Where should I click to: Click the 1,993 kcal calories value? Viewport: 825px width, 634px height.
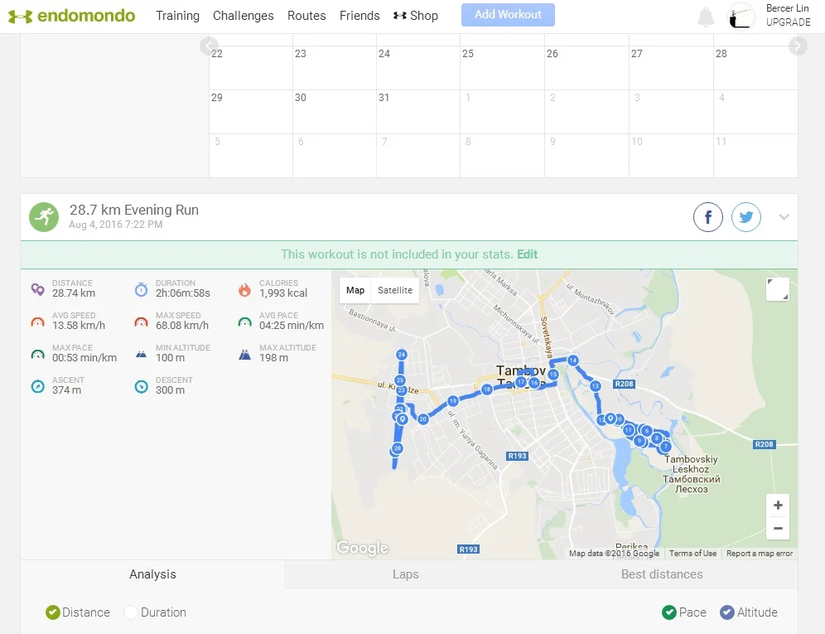tap(283, 293)
